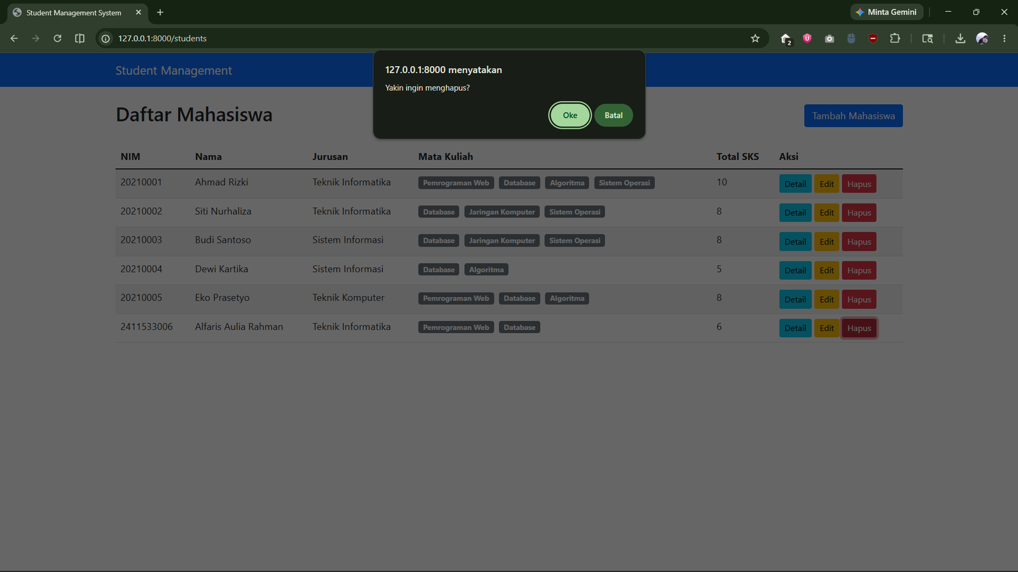Select the Student Management System tab
The width and height of the screenshot is (1018, 572).
pyautogui.click(x=77, y=13)
